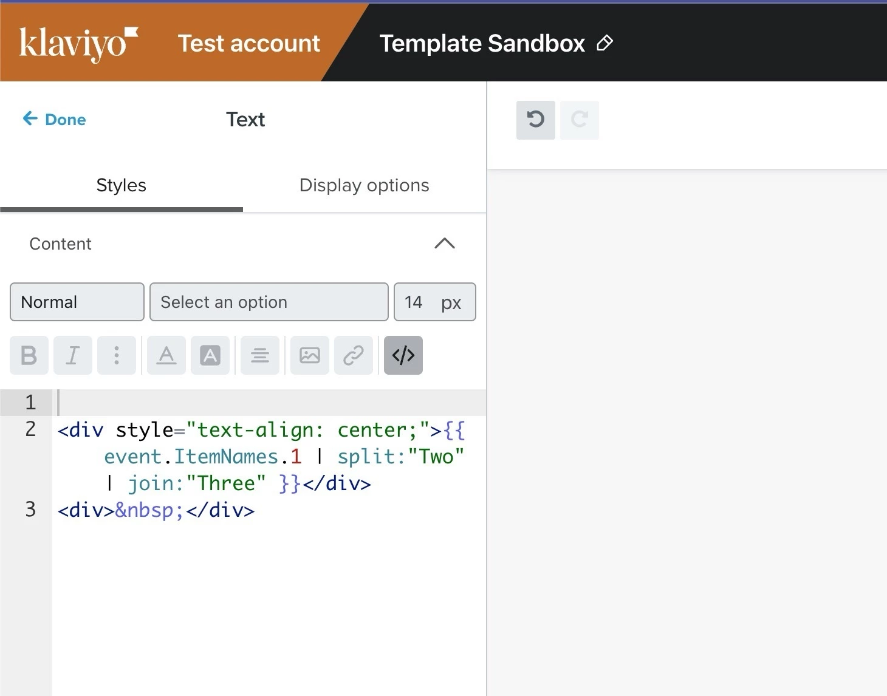Click the <div>&nbsp;</div> code line

[x=156, y=510]
